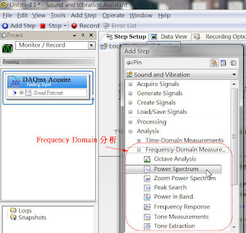Add the Frequency Response step icon
Screen dimensions: 246x233
(x=147, y=207)
